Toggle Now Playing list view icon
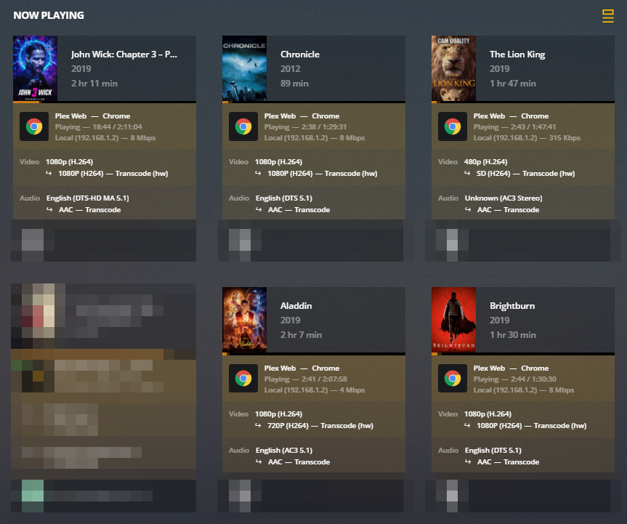The image size is (627, 524). coord(608,16)
